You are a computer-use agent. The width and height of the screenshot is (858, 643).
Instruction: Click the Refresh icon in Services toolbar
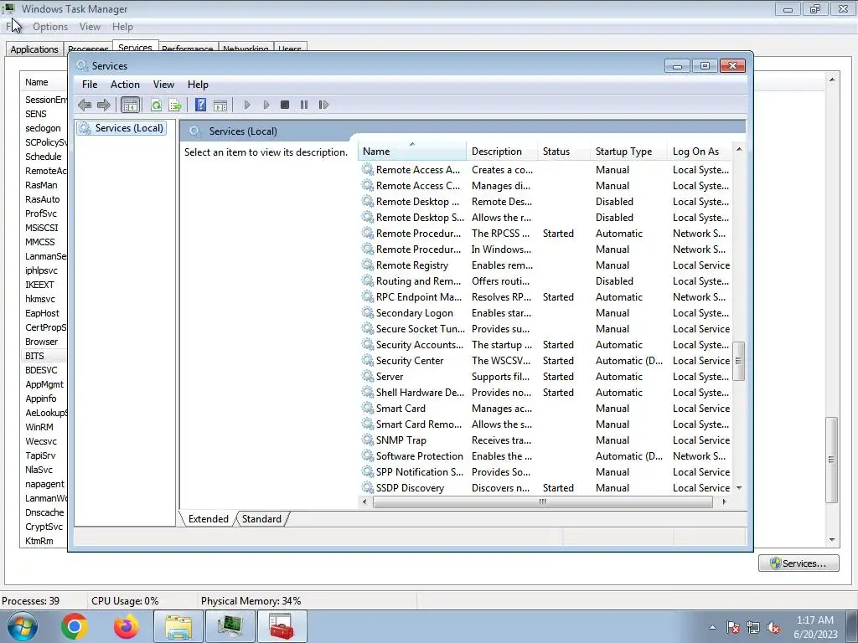156,105
